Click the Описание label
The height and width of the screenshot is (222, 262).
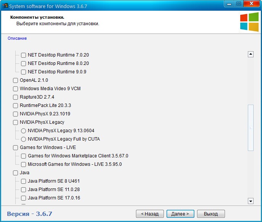(x=17, y=38)
